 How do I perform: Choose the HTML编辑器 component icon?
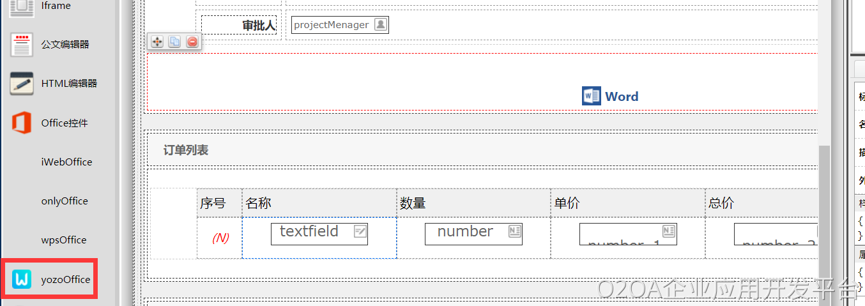coord(22,83)
